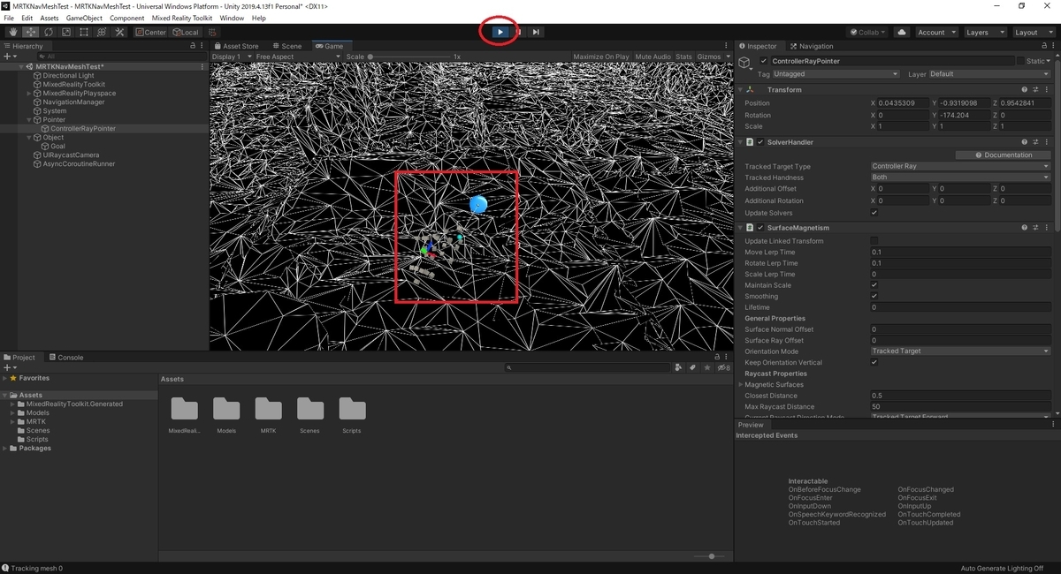Viewport: 1061px width, 574px height.
Task: Click the Hierarchy panel lock icon
Action: pyautogui.click(x=193, y=46)
